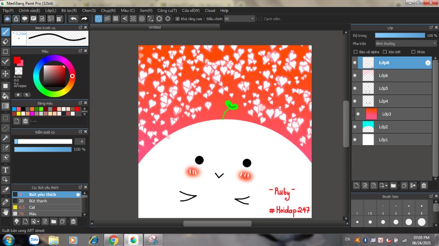
Task: Turn snap off with the circle-slash icon
Action: [98, 19]
